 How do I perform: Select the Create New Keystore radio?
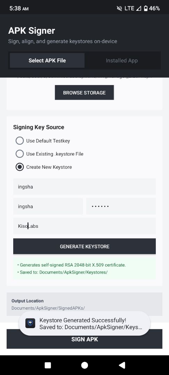(19, 167)
